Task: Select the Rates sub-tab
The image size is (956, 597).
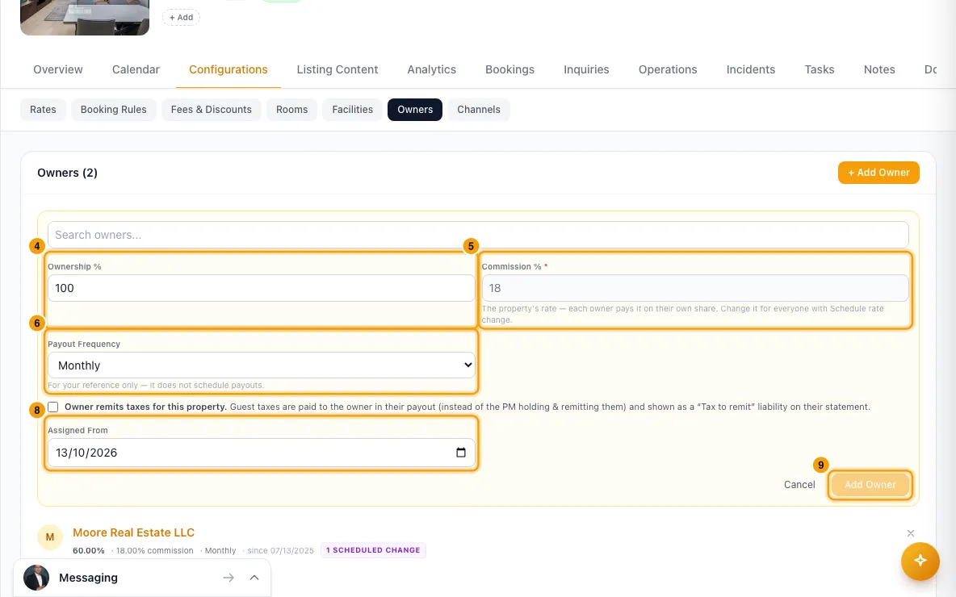Action: 43,110
